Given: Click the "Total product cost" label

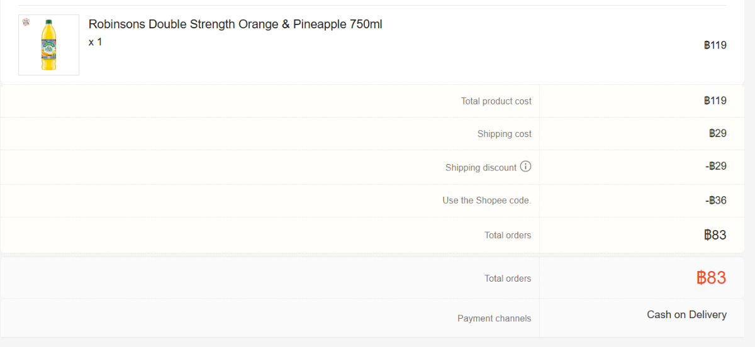Looking at the screenshot, I should click(x=496, y=101).
